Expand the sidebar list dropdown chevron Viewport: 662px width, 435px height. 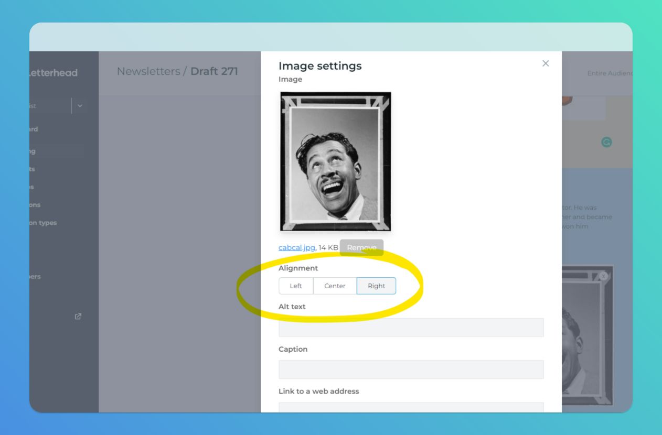coord(80,106)
